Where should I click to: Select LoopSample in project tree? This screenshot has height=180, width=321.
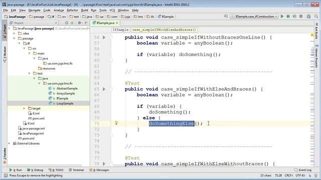pos(65,103)
